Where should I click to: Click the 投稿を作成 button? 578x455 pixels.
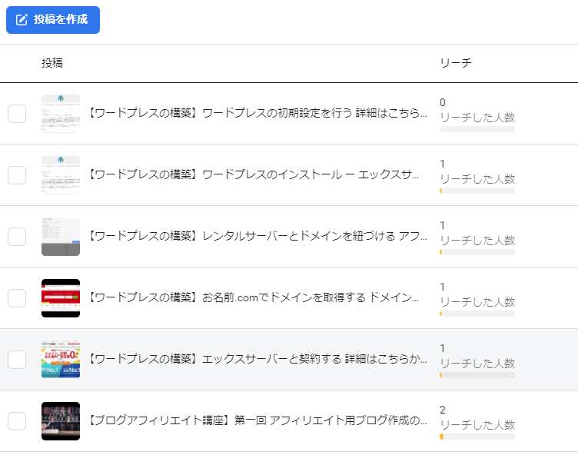53,20
